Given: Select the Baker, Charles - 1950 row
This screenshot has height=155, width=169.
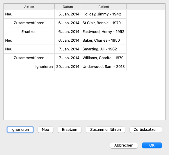Looking at the screenshot, I should [65, 40].
